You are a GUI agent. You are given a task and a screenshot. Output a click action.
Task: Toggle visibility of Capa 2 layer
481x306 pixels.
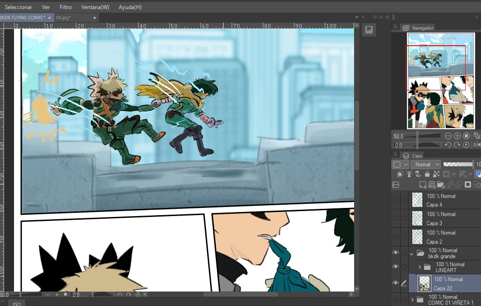pos(396,237)
